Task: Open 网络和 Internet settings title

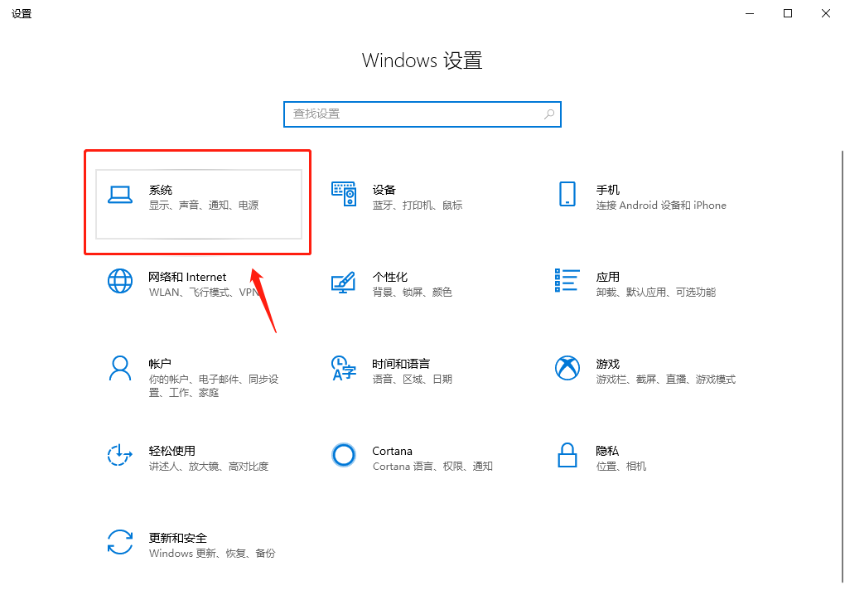Action: click(187, 277)
